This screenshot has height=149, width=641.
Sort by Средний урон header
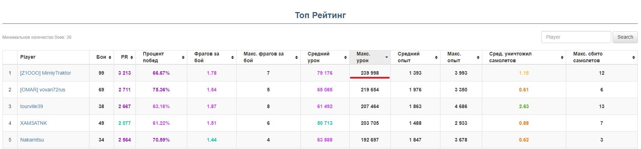pyautogui.click(x=345, y=57)
